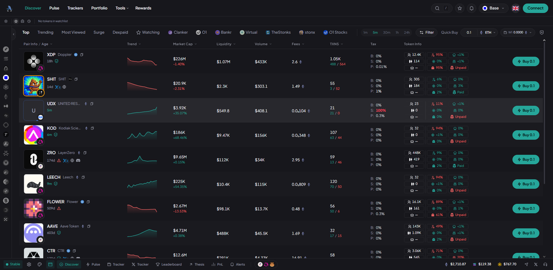The image size is (553, 270).
Task: Sort by the Market Cap column
Action: coord(185,44)
